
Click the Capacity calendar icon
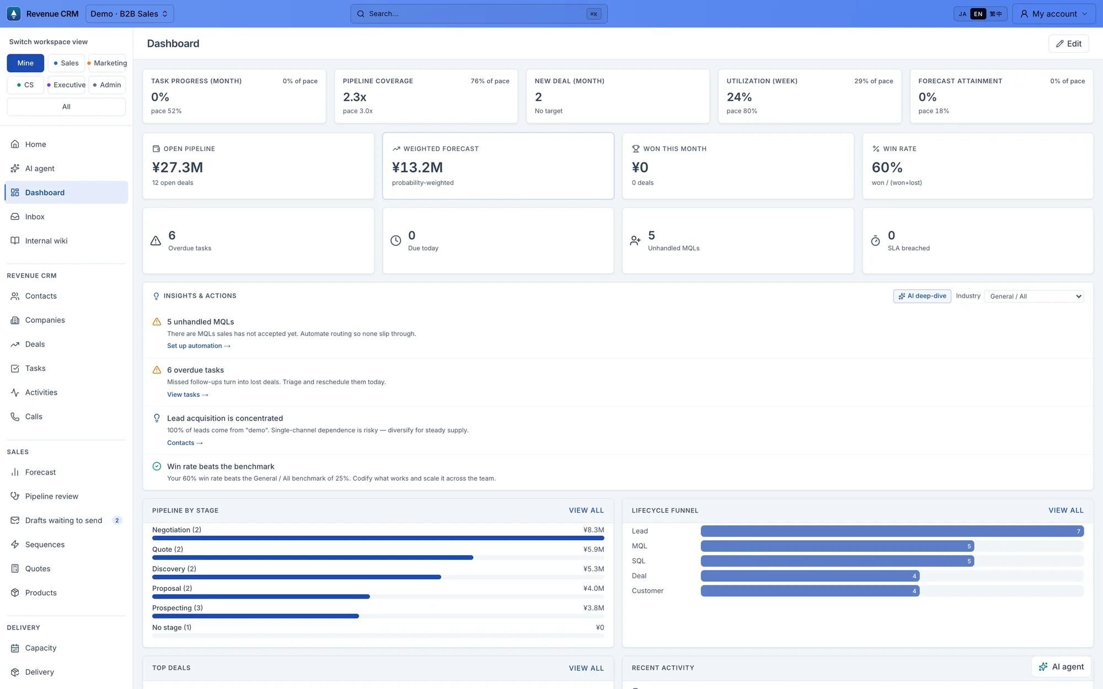[x=15, y=648]
